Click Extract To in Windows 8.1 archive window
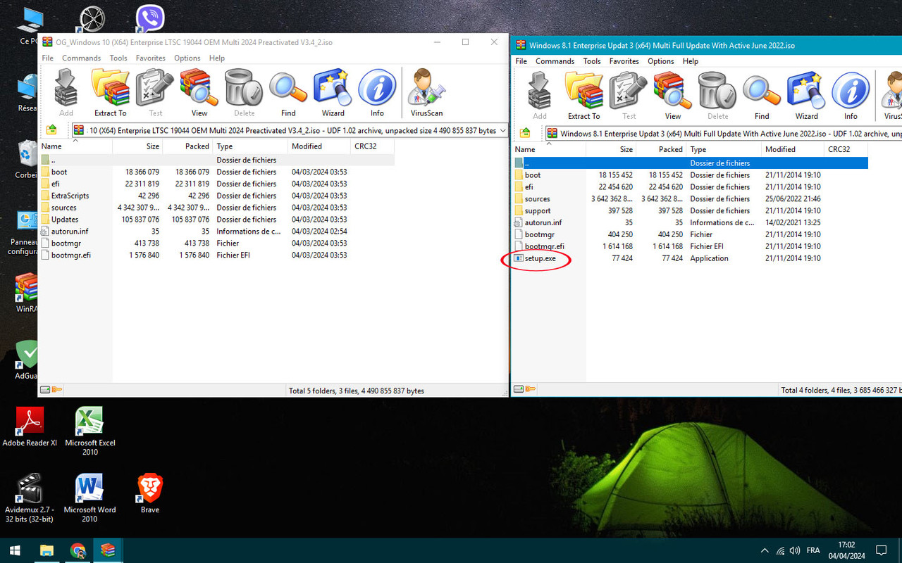 point(583,96)
